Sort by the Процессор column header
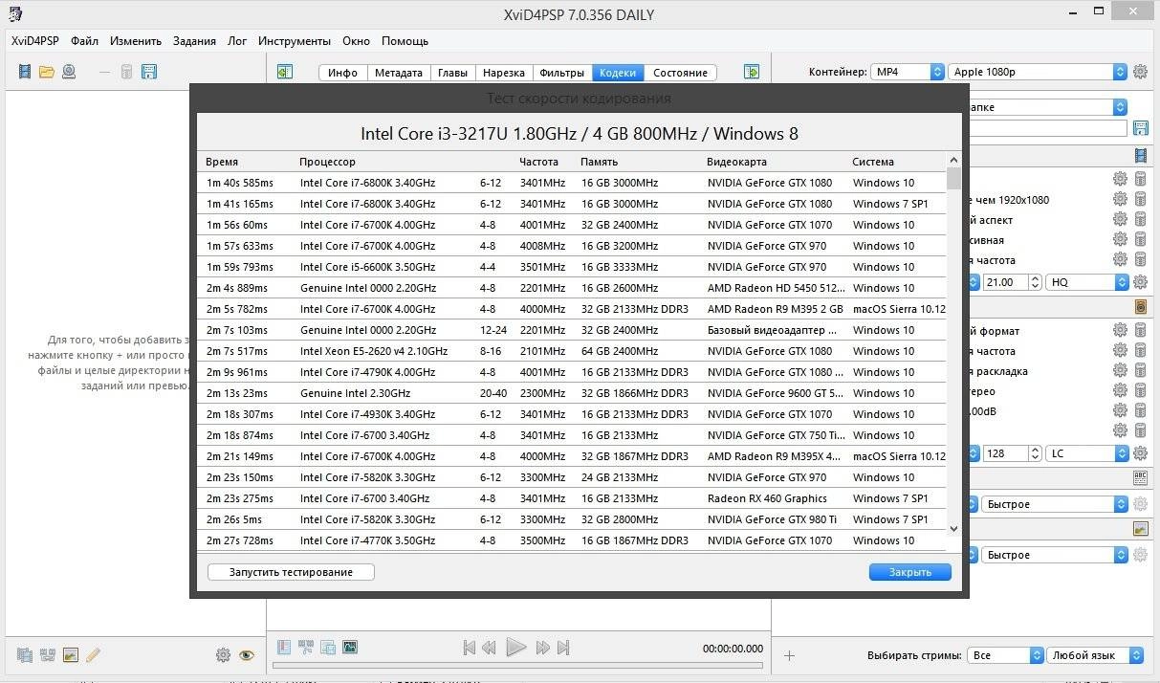The height and width of the screenshot is (683, 1160). (x=327, y=162)
